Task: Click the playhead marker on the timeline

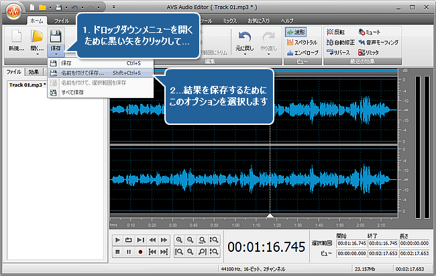Action: click(x=270, y=216)
